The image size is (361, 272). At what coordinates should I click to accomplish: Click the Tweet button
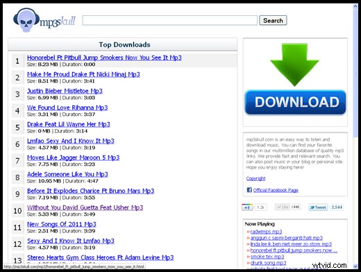tap(318, 207)
